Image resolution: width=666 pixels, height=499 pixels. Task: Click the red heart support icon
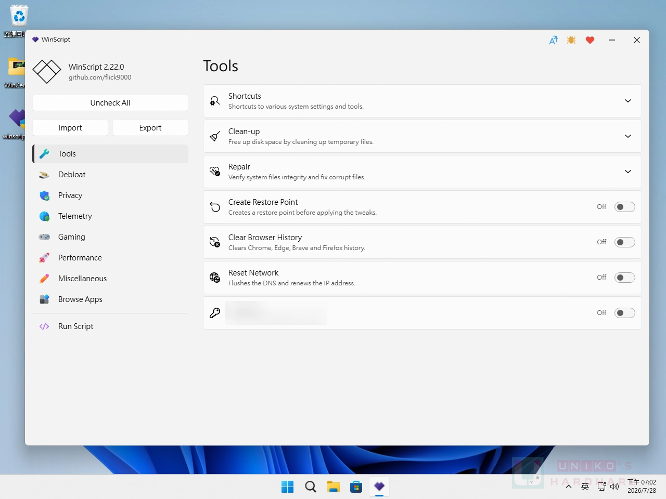(x=590, y=40)
